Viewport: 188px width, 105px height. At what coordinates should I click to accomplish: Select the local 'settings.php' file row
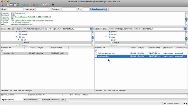35,53
